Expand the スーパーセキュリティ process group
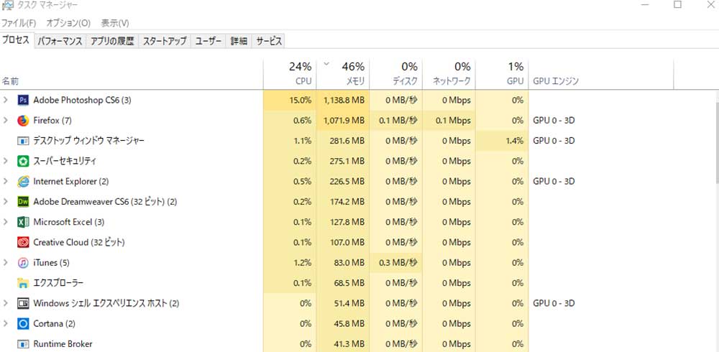 6,161
